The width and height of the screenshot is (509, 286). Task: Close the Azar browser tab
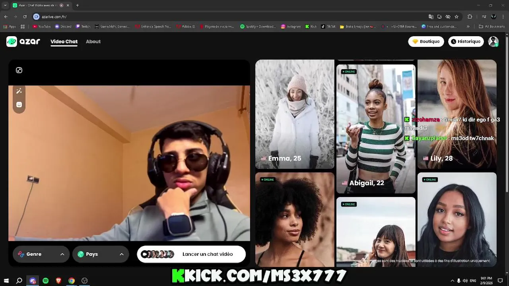click(68, 5)
